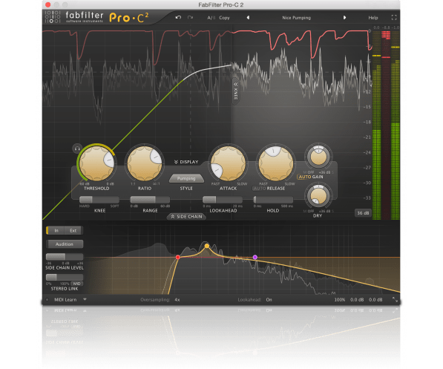Open the Oversampling 4x menu
Viewport: 443px width, 369px height.
tap(177, 300)
